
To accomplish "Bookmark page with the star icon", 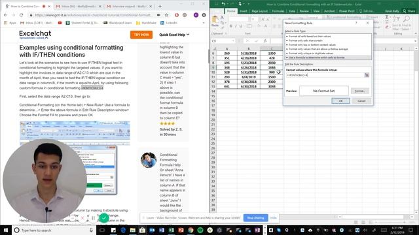I will point(166,15).
